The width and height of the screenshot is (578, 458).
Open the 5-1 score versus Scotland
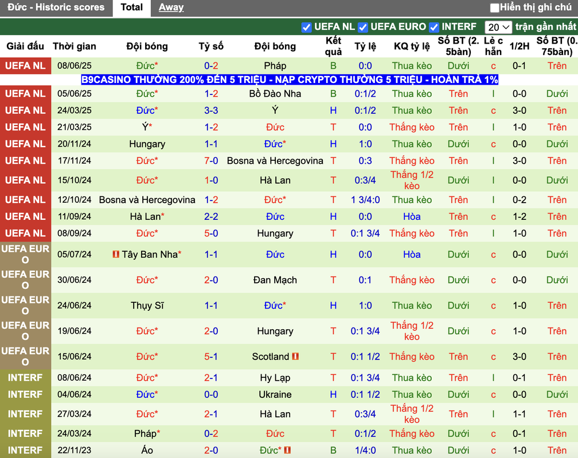211,357
